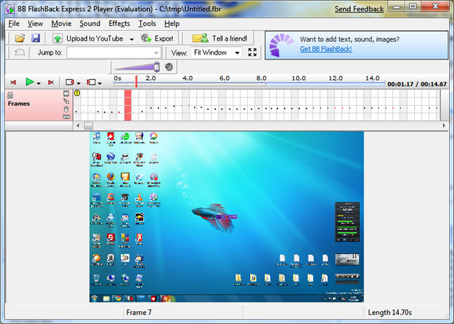Click the BB FlashBack purple logo icon
The height and width of the screenshot is (324, 454).
click(x=280, y=45)
